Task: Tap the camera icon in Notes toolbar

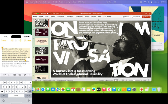Action: 20,74
